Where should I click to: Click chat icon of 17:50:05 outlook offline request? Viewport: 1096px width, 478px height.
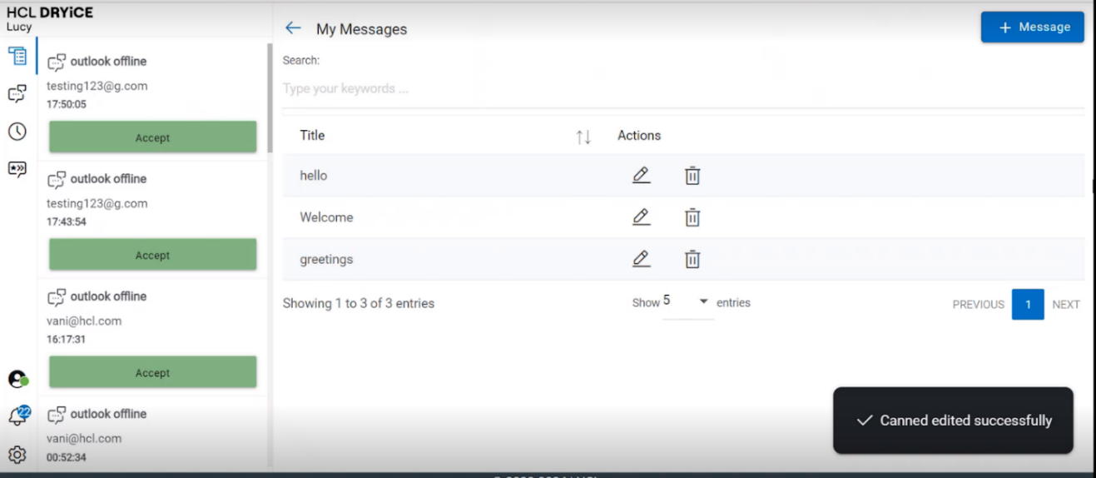[57, 62]
